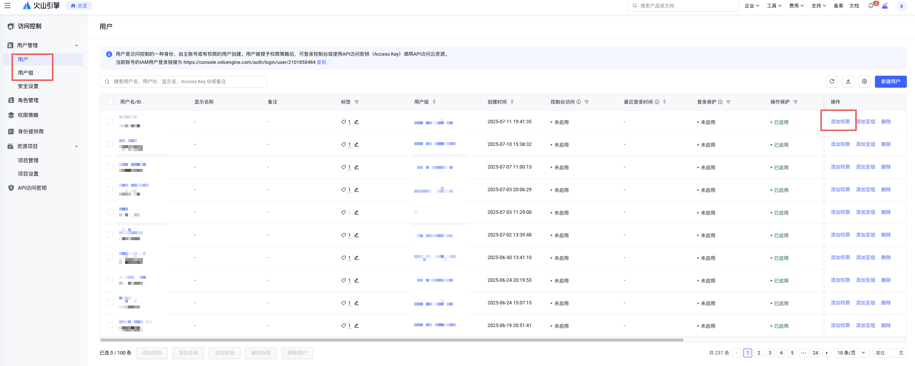Check the row created 2025-07-07 11:00:13
Screen dimensions: 915x366
(110, 167)
